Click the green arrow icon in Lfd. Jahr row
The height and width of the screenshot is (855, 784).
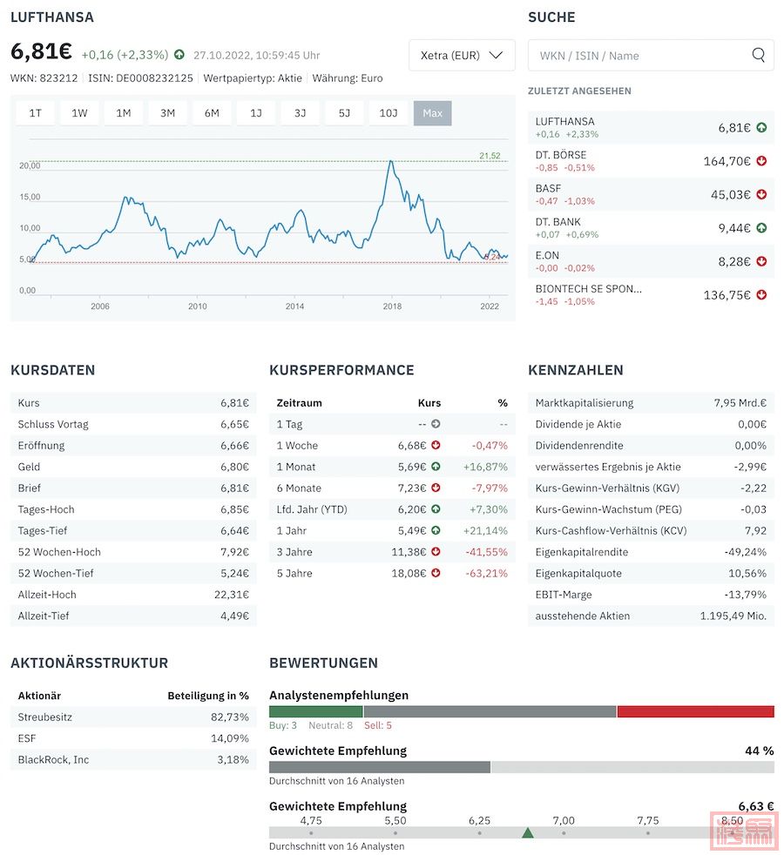[436, 508]
